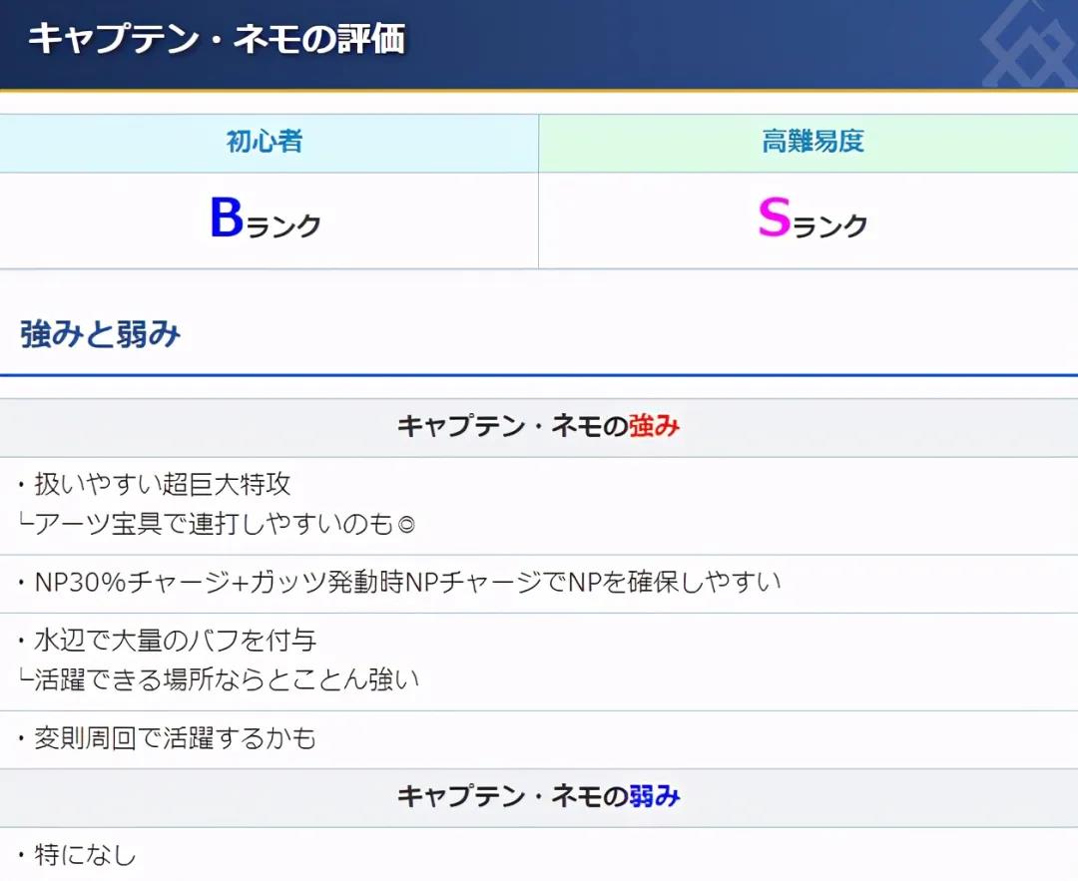Click the 水辺で大量のバフを付与 bullet text
Screen dimensions: 1078x881
pyautogui.click(x=176, y=641)
